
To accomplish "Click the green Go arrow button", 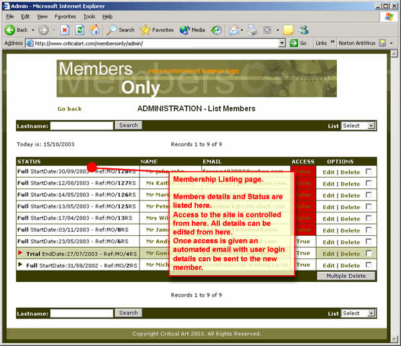I will click(293, 43).
